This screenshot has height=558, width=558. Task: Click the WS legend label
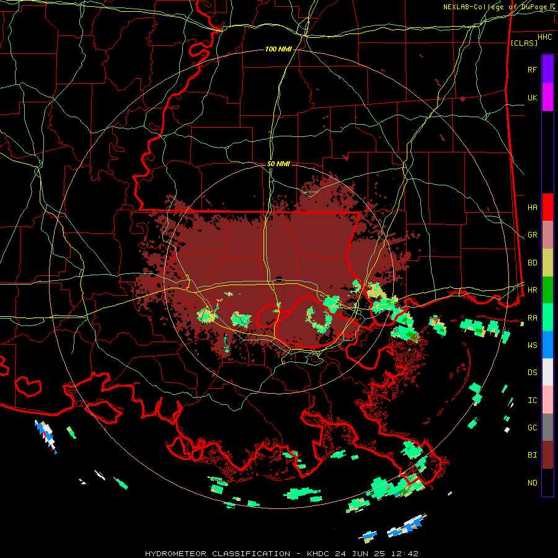point(532,345)
